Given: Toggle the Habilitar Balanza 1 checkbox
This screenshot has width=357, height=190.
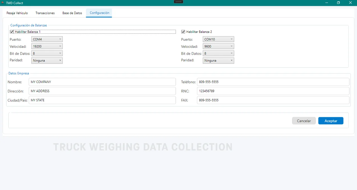Looking at the screenshot, I should (x=12, y=32).
